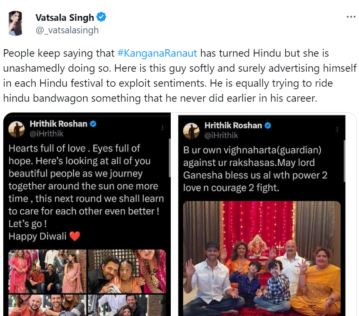Click Hrithik Roshan's verified badge in right screenshot
This screenshot has width=359, height=316.
(x=268, y=125)
